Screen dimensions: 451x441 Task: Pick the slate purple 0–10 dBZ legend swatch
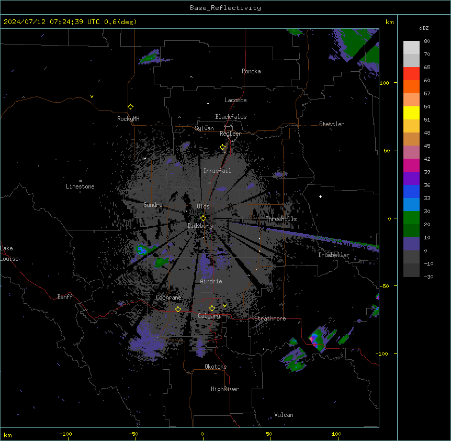click(411, 244)
